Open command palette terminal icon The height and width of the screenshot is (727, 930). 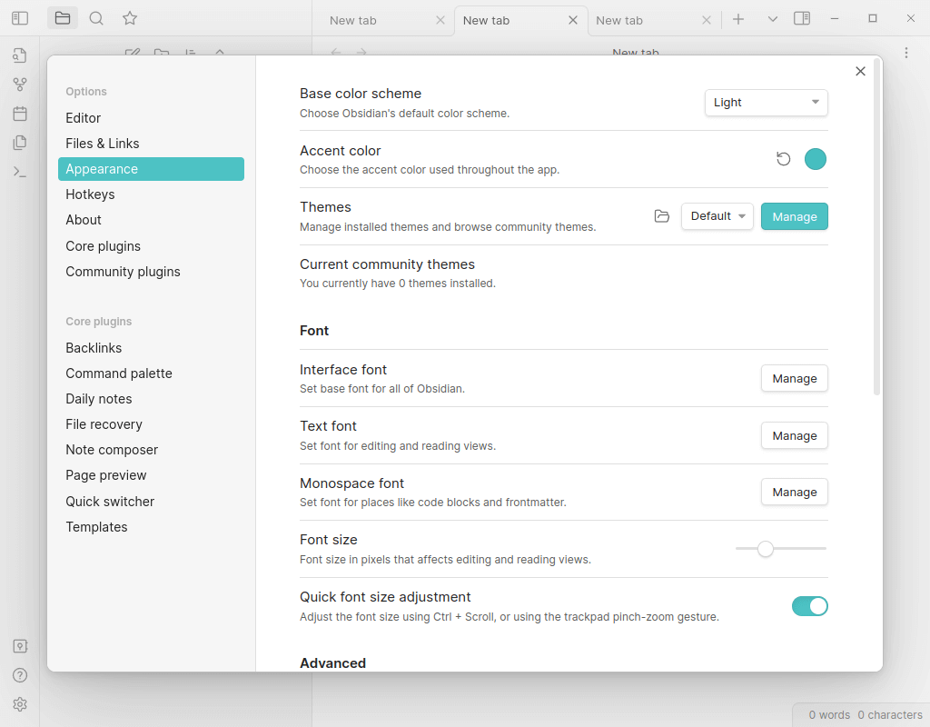tap(20, 172)
